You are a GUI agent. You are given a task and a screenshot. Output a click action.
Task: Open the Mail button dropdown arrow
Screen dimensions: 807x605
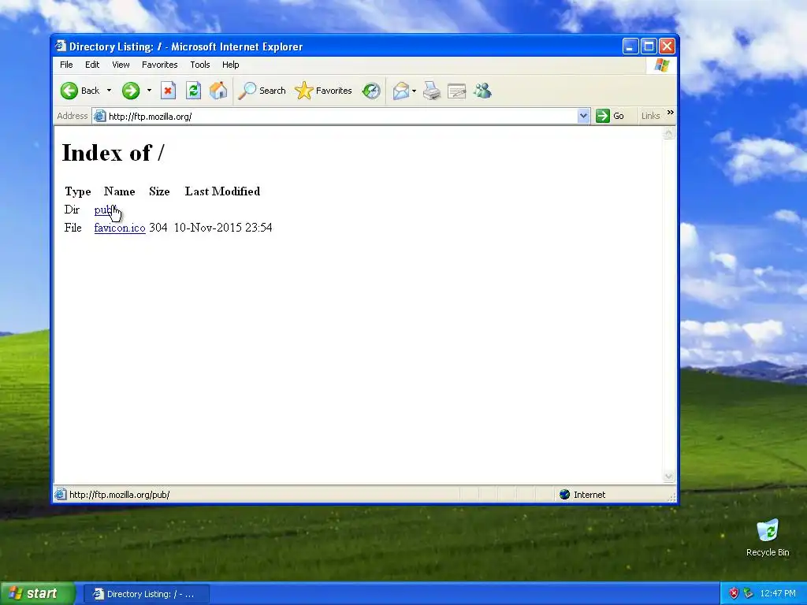tap(414, 91)
